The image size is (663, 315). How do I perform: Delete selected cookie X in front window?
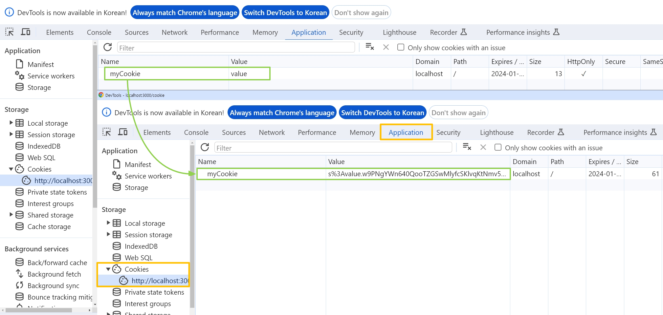pos(483,147)
